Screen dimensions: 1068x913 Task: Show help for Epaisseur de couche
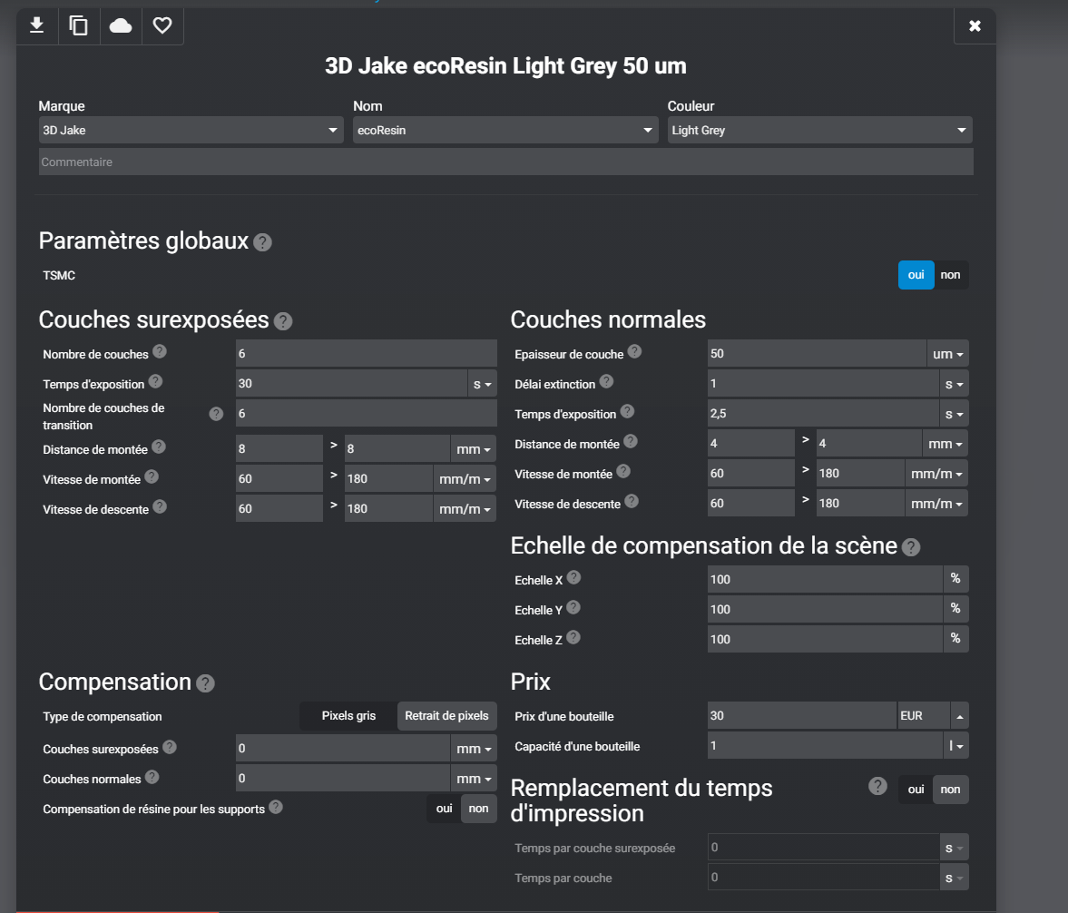point(634,351)
